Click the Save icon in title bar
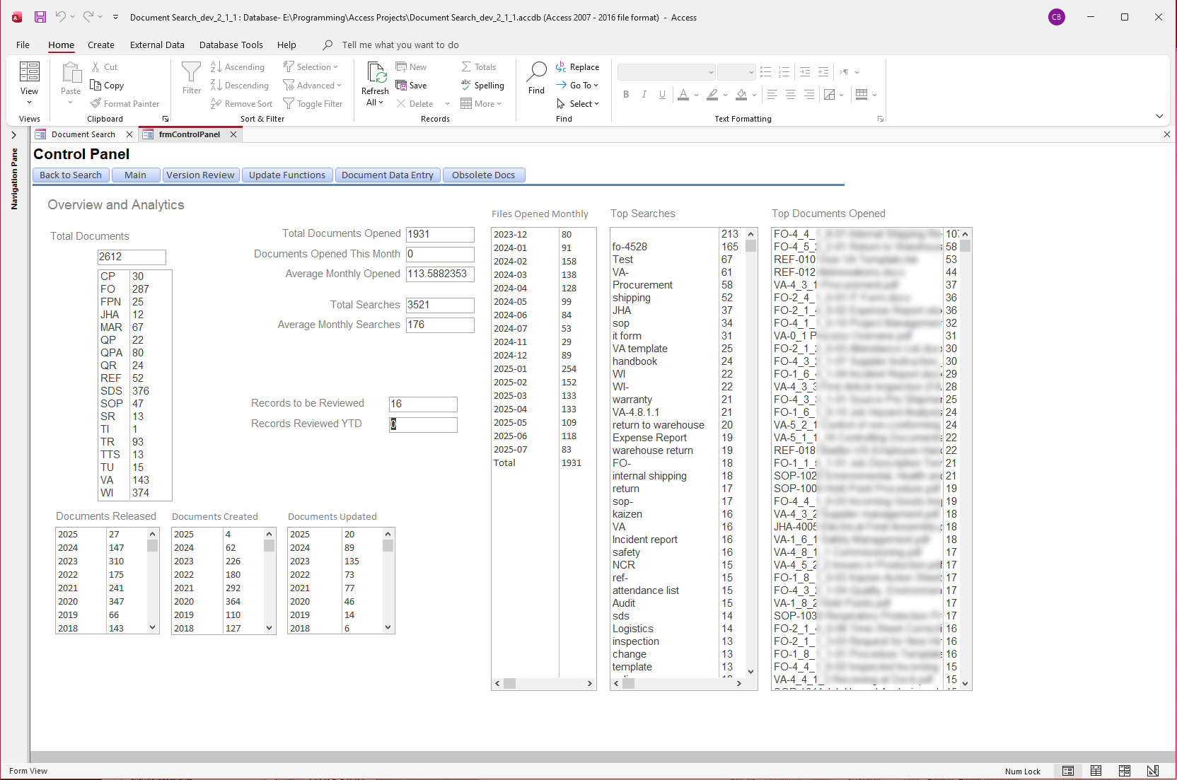1177x780 pixels. point(40,17)
